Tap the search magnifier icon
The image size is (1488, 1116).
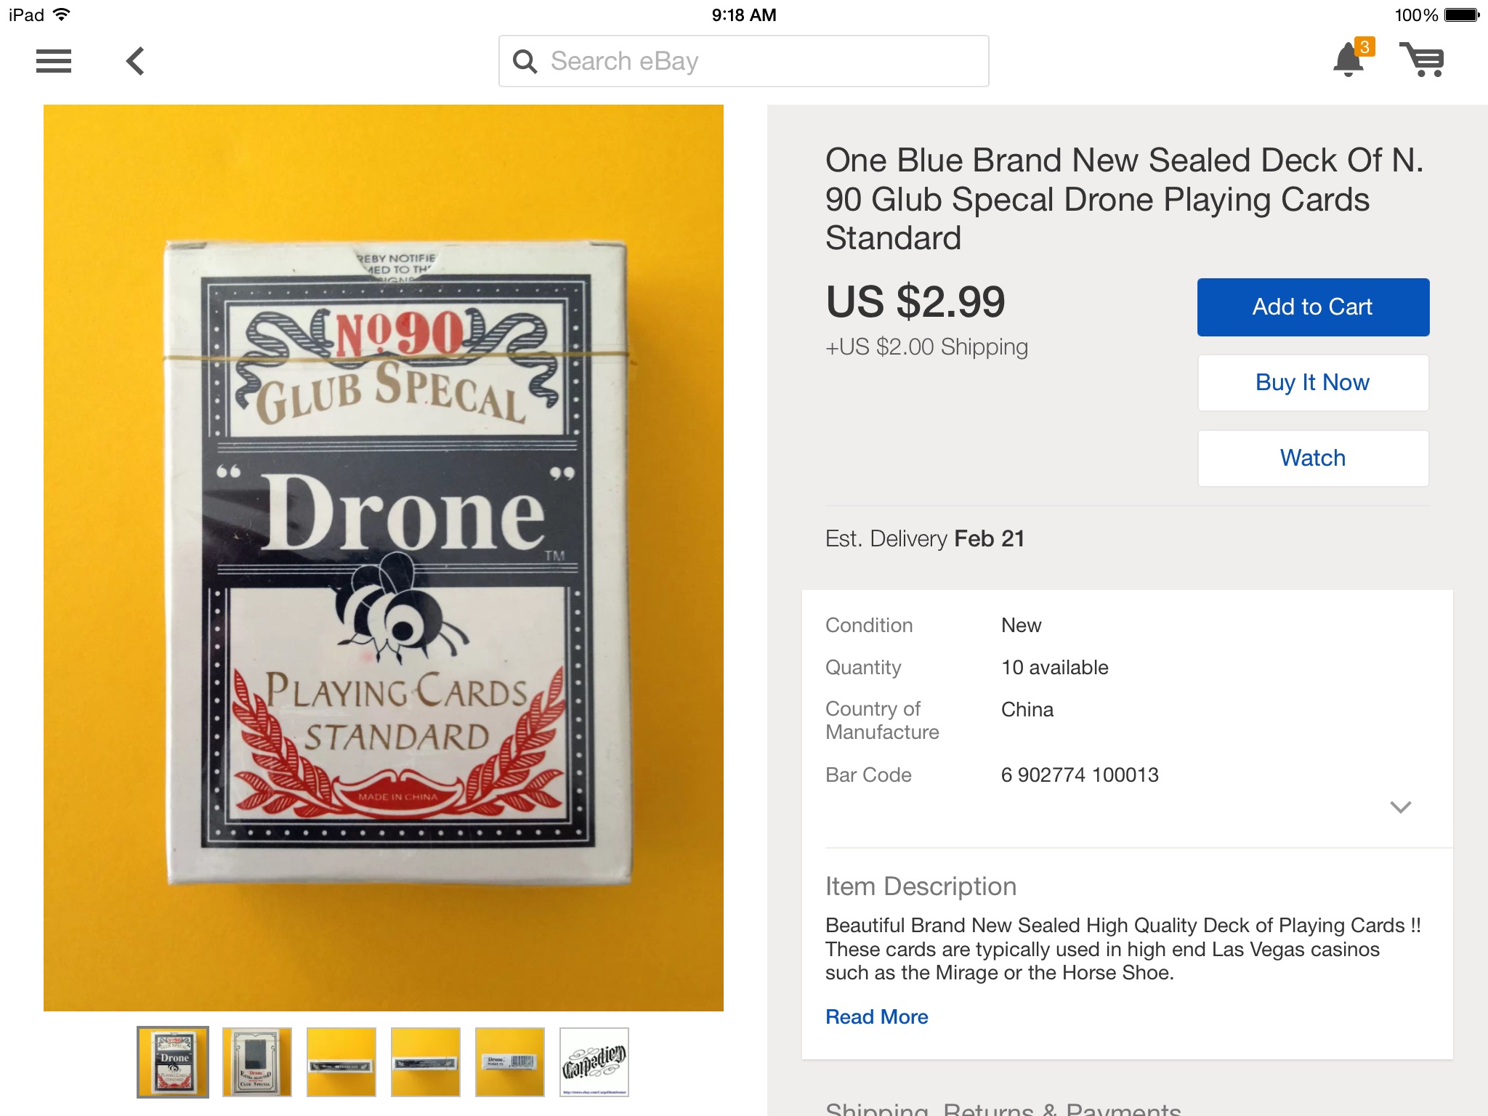point(525,62)
